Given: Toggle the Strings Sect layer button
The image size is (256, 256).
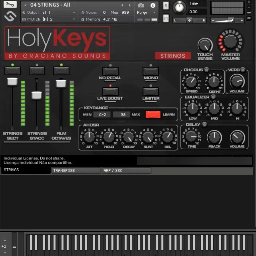Looking at the screenshot, I should click(13, 71).
